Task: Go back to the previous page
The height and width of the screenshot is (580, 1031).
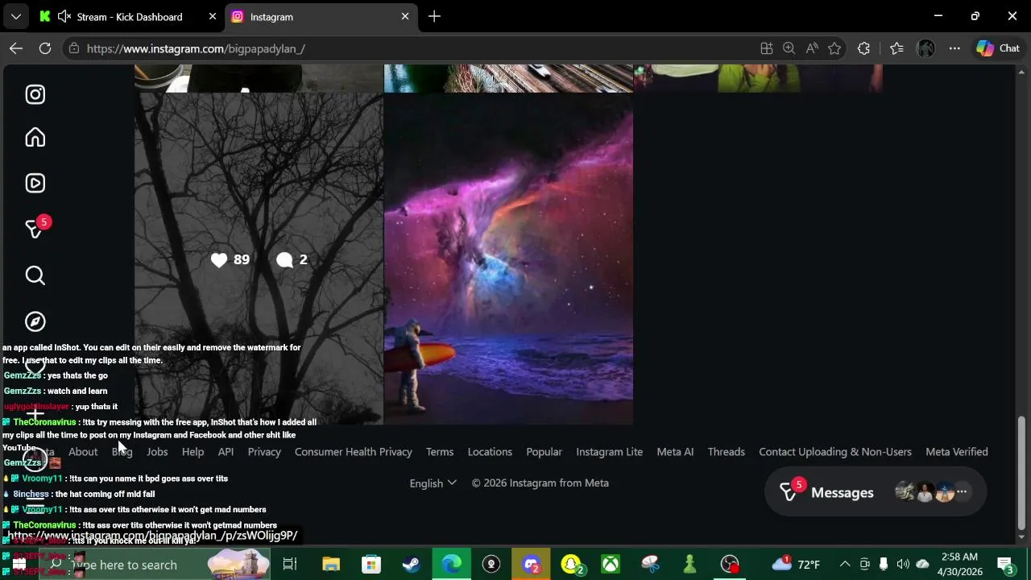Action: pyautogui.click(x=16, y=48)
